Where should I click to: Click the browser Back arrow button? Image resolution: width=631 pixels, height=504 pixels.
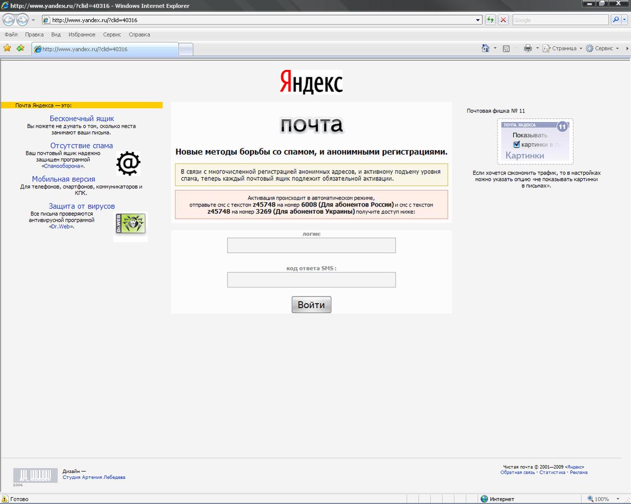9,20
